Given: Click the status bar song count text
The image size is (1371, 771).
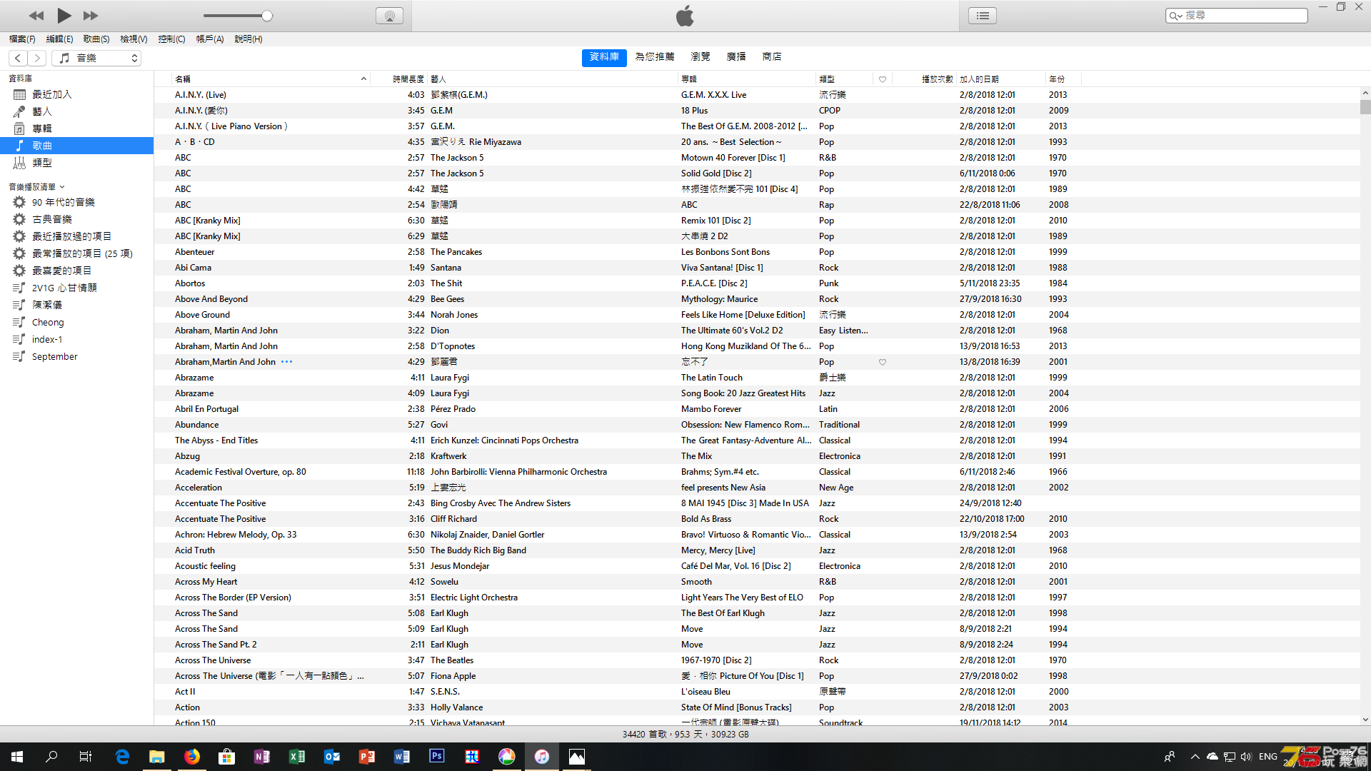Looking at the screenshot, I should [x=685, y=734].
